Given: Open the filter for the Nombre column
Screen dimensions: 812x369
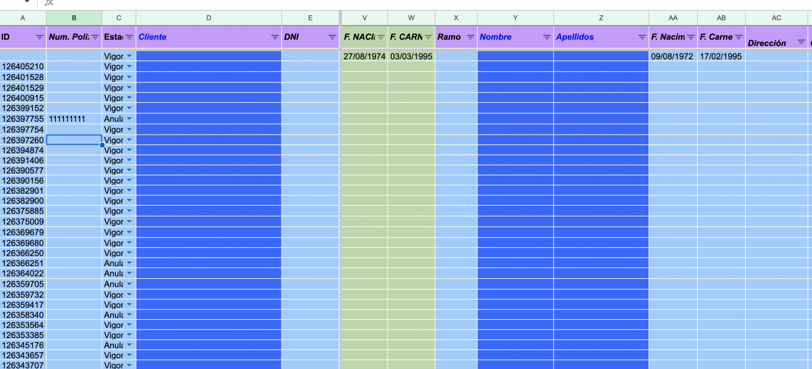Looking at the screenshot, I should click(547, 37).
